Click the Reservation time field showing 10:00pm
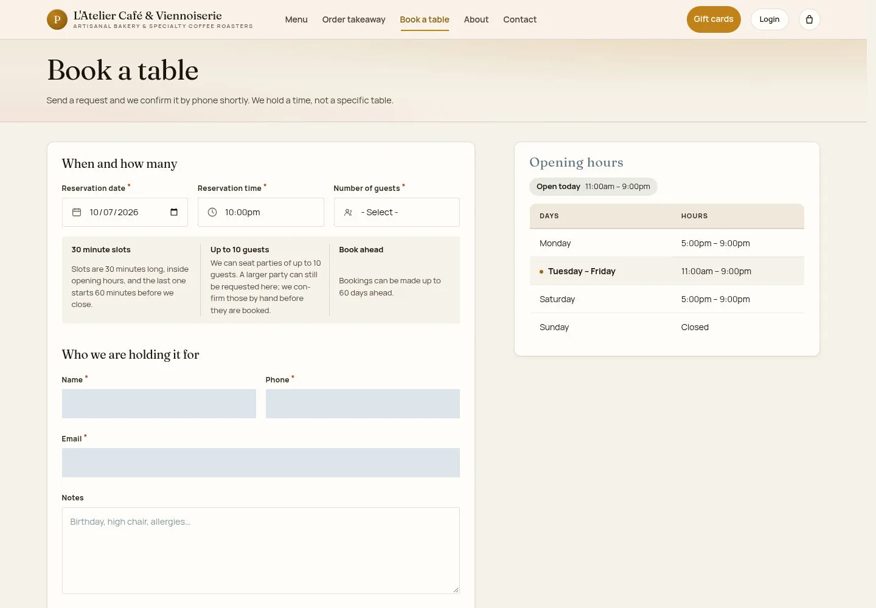Screen dimensions: 876x608 (x=261, y=212)
